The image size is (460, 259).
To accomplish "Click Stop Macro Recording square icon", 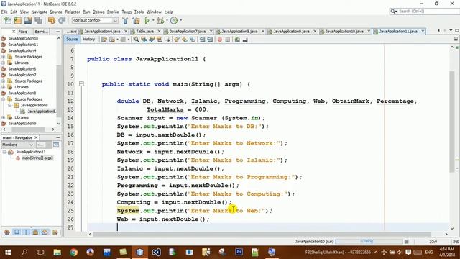I will (x=228, y=40).
